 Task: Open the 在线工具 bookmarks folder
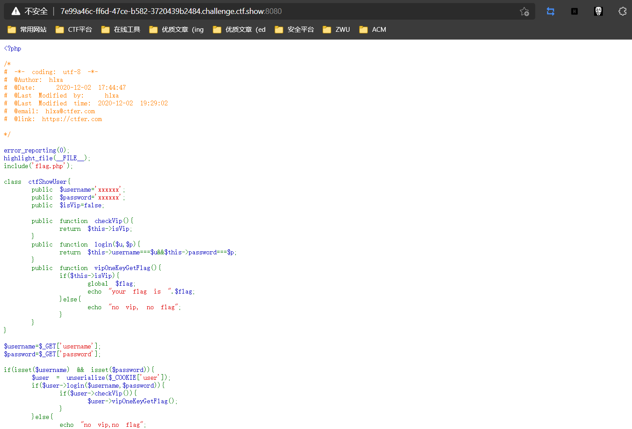point(121,30)
